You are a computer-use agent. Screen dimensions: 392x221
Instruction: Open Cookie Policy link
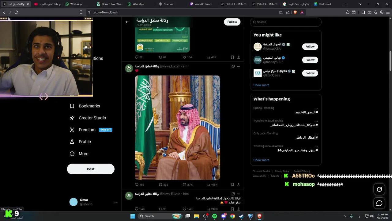coord(301,171)
